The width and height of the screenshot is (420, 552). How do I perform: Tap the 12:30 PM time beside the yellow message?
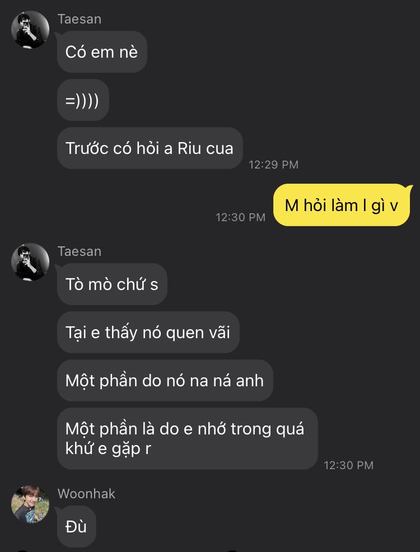click(x=240, y=217)
